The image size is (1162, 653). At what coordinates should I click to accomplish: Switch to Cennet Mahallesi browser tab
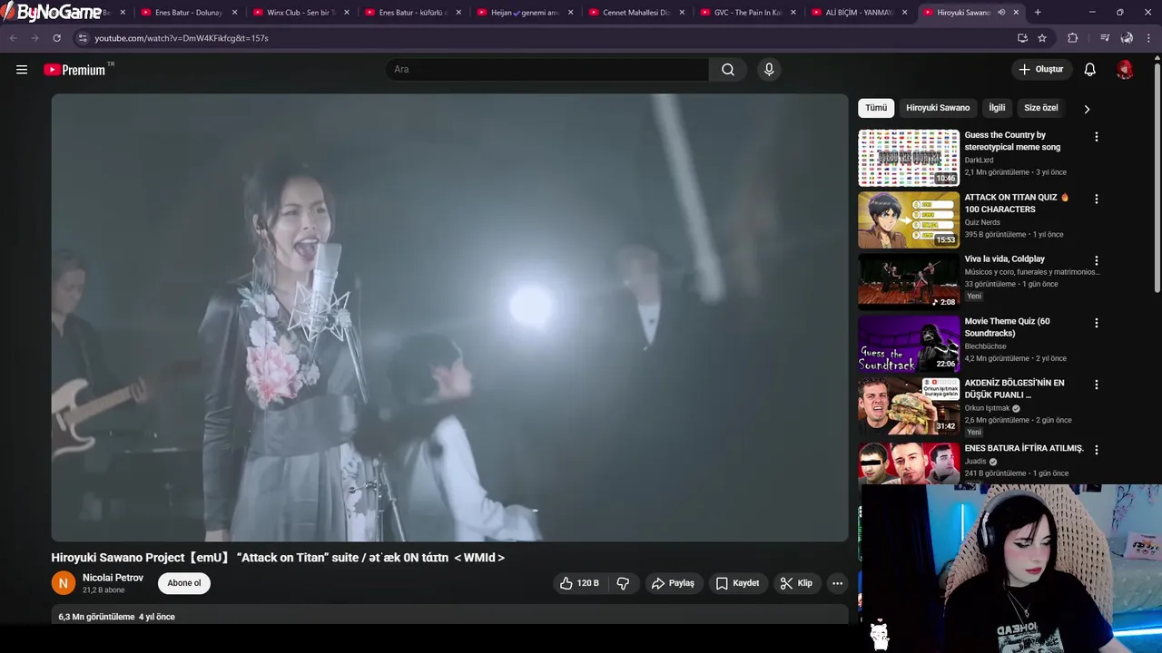636,13
